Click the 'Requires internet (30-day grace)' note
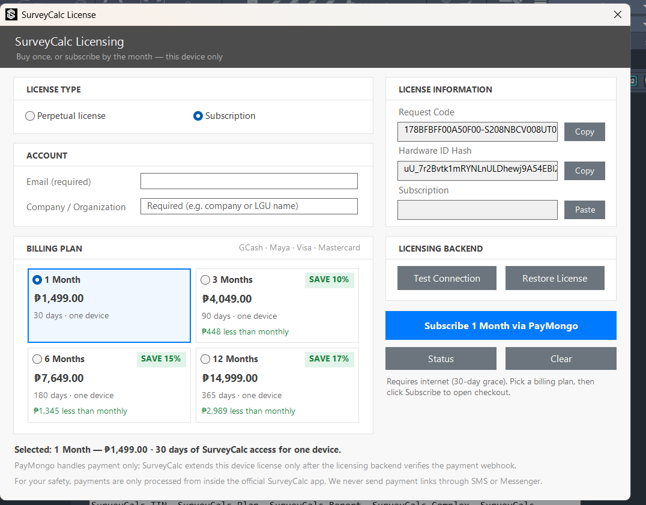This screenshot has width=646, height=505. [491, 387]
